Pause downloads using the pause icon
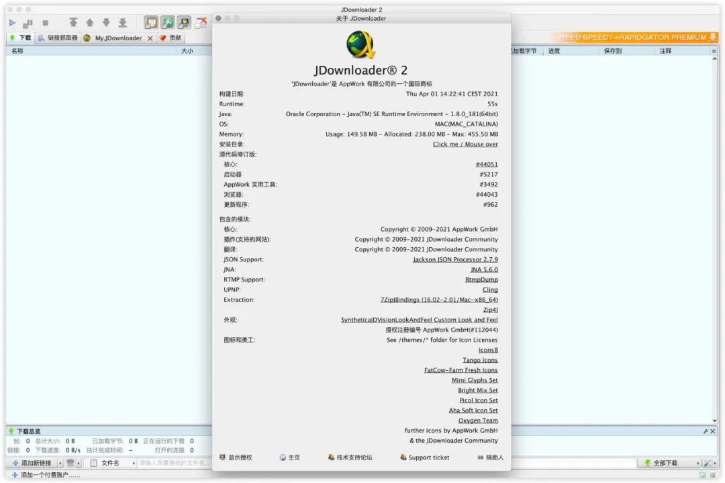Screen dimensions: 725x483 tap(28, 22)
